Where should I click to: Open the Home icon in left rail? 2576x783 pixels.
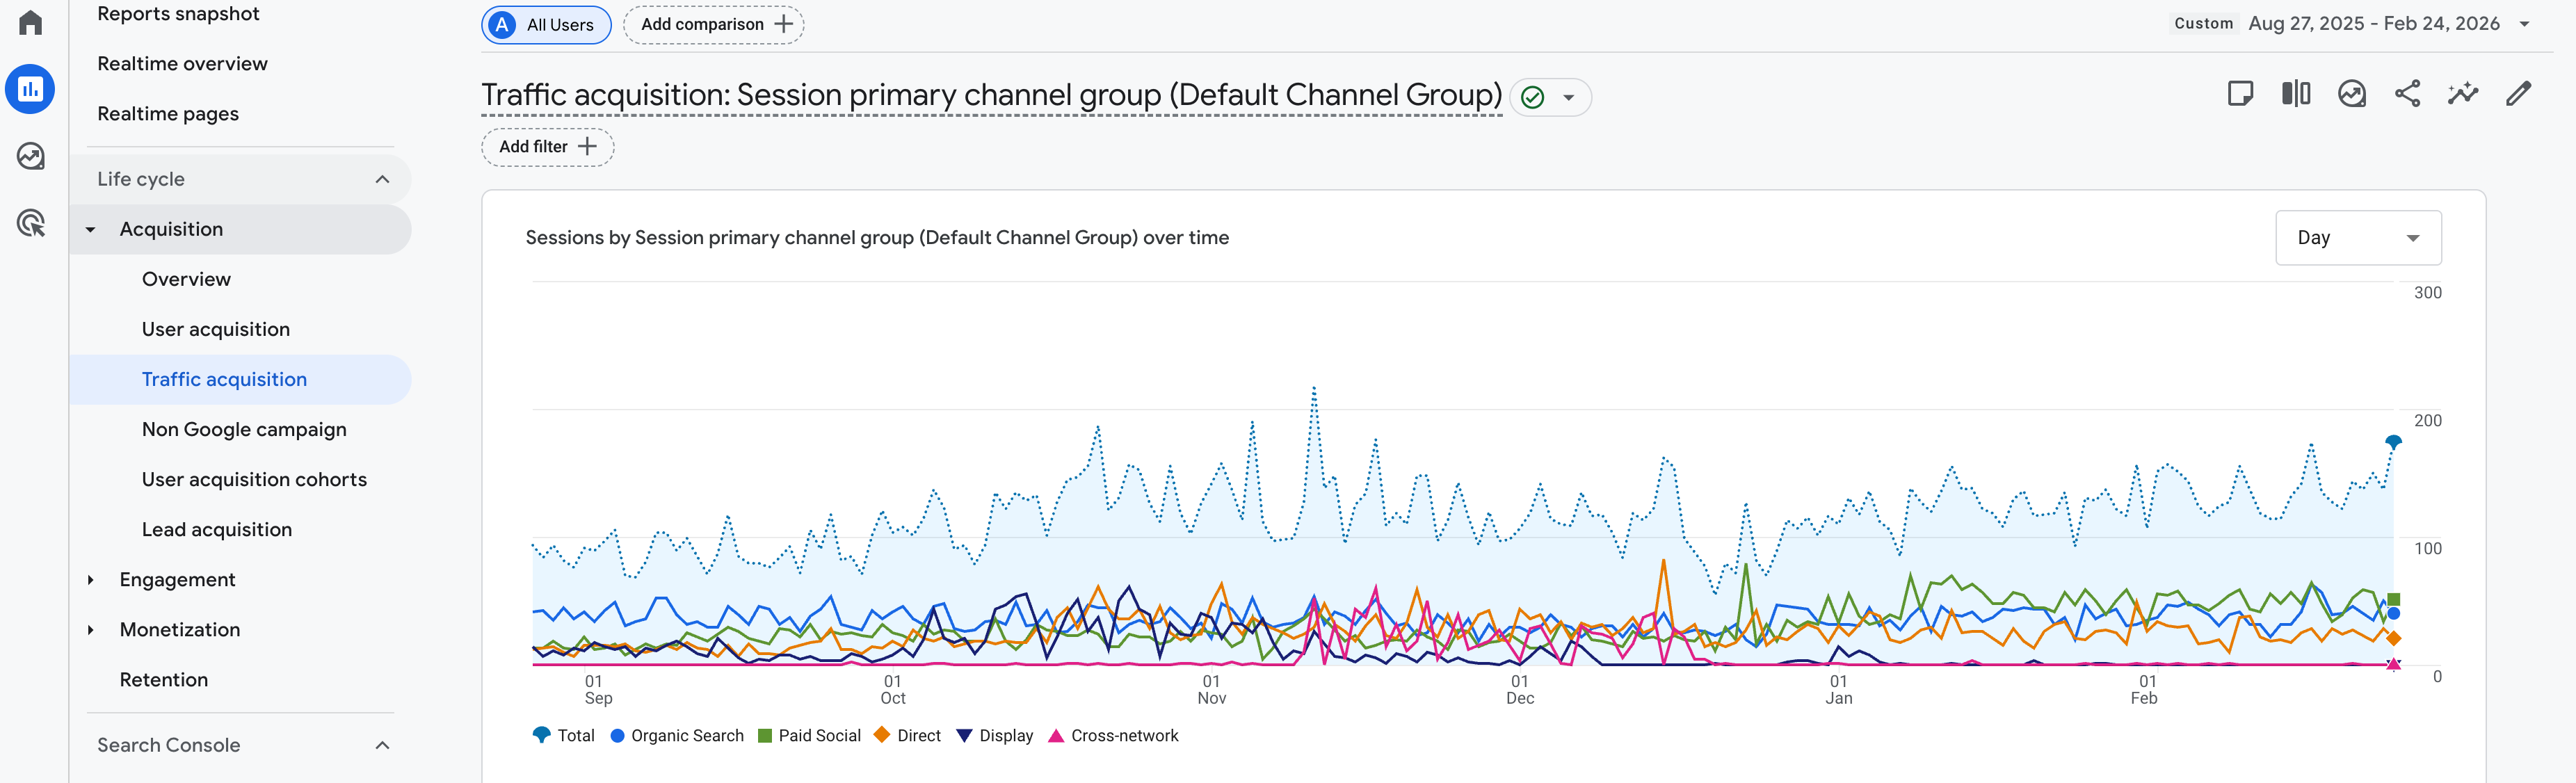pyautogui.click(x=30, y=22)
